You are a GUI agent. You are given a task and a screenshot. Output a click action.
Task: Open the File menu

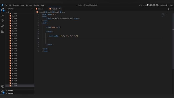point(6,5)
